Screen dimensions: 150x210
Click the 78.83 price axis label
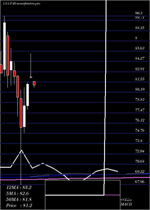click(140, 100)
